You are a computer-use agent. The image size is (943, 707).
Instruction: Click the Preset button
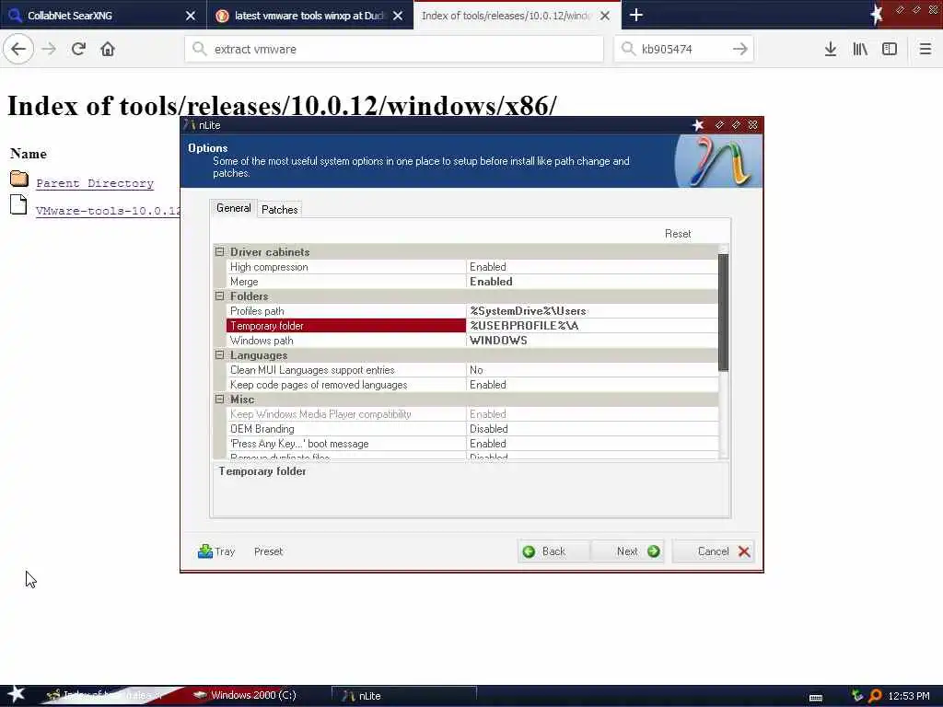click(268, 551)
